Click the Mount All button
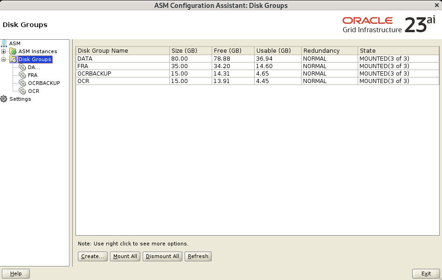442x280 pixels. (x=125, y=256)
